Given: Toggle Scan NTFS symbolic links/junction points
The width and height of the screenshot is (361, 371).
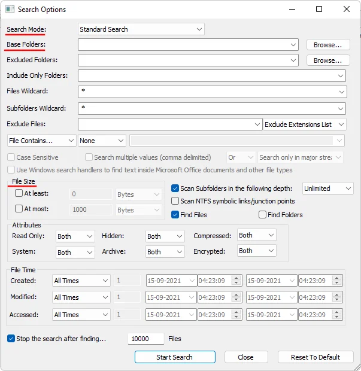Looking at the screenshot, I should click(x=175, y=201).
